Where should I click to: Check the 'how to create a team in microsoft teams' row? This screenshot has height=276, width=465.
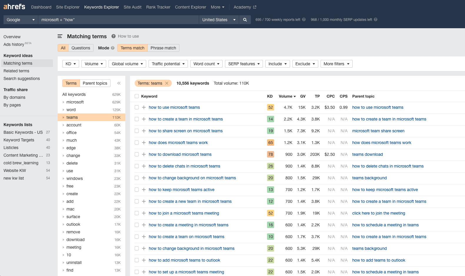(x=137, y=119)
